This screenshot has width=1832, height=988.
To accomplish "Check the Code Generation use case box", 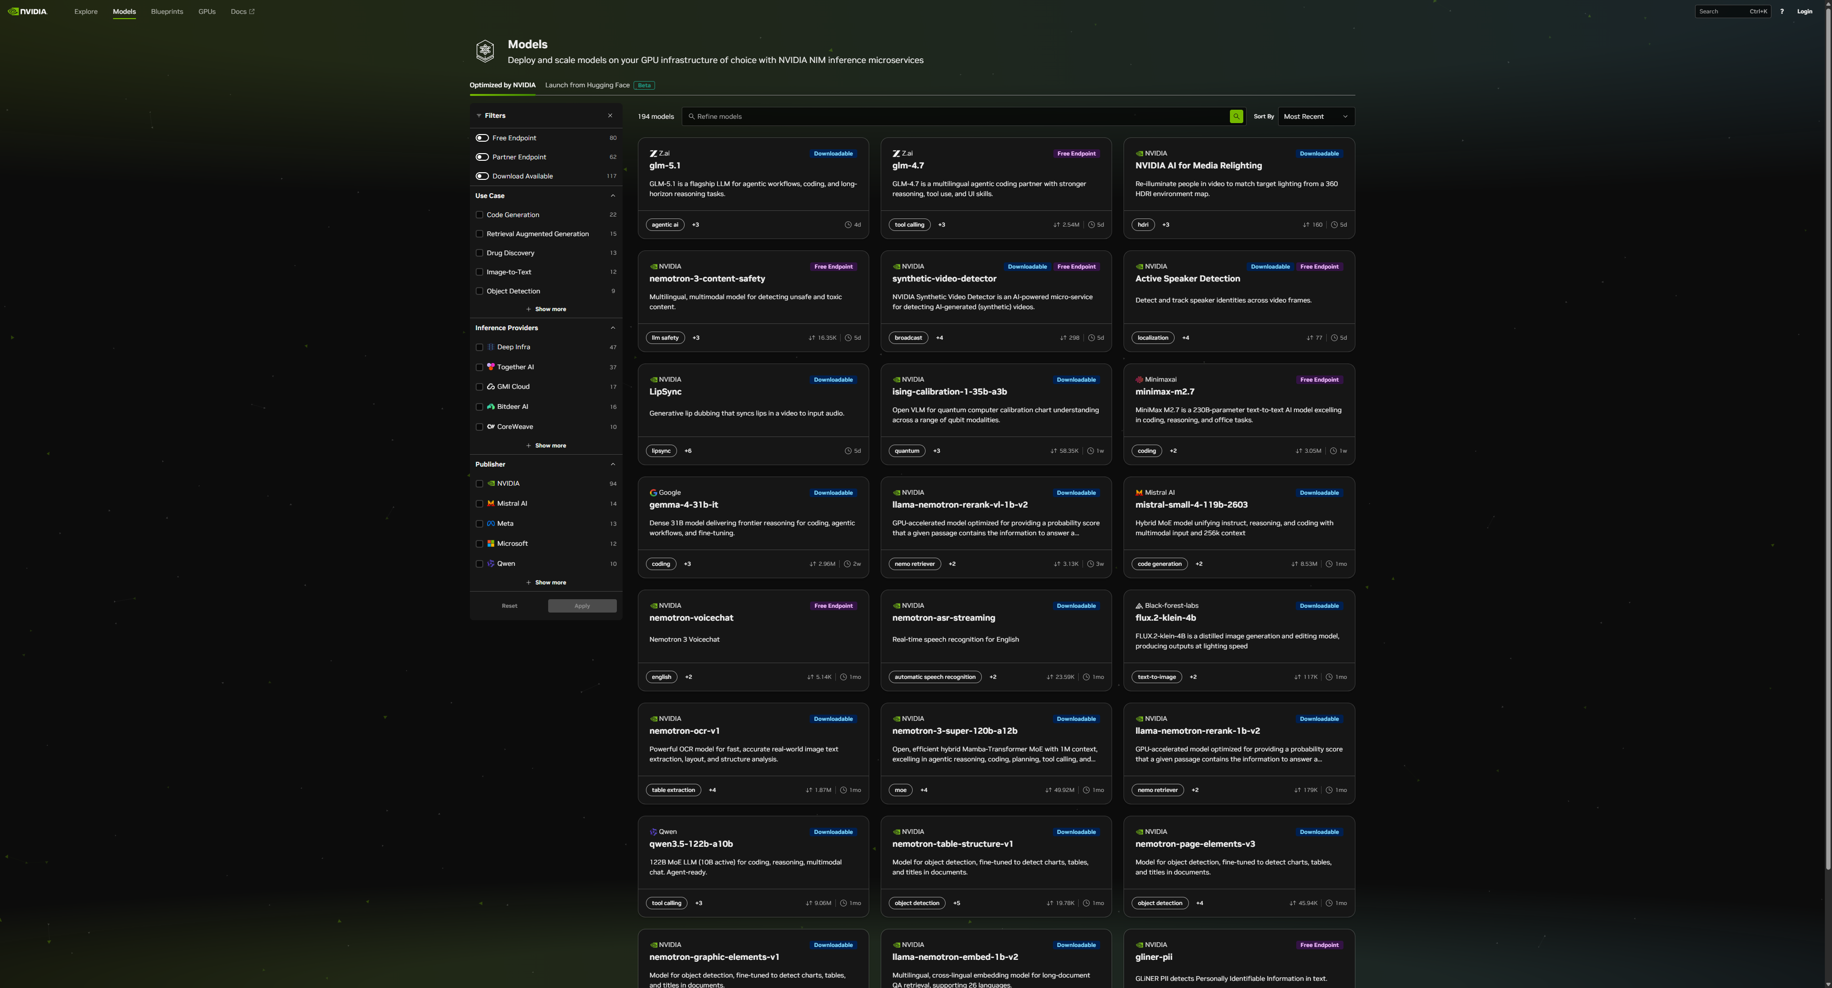I will (479, 215).
